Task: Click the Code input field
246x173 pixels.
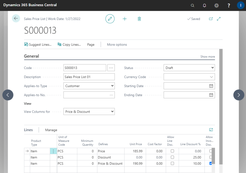Action: [85, 68]
